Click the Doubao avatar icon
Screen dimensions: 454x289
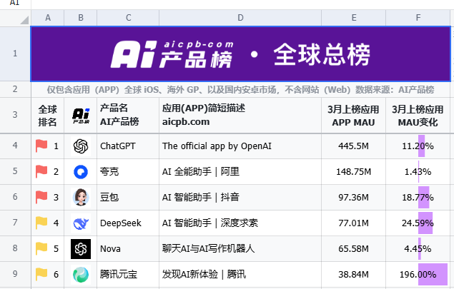point(81,198)
